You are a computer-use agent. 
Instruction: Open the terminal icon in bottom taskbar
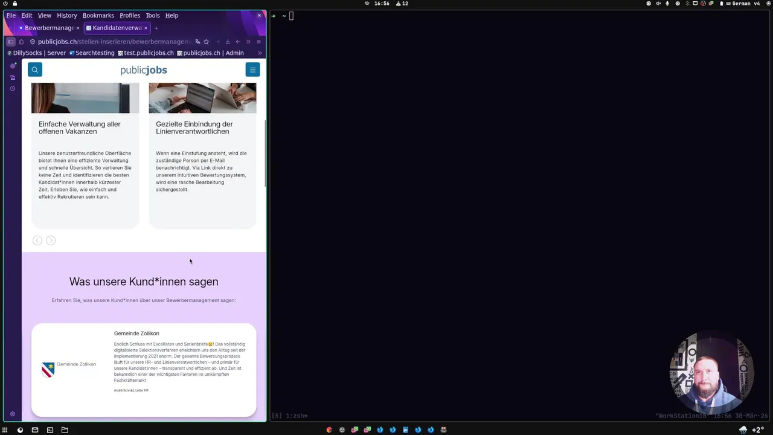point(50,430)
